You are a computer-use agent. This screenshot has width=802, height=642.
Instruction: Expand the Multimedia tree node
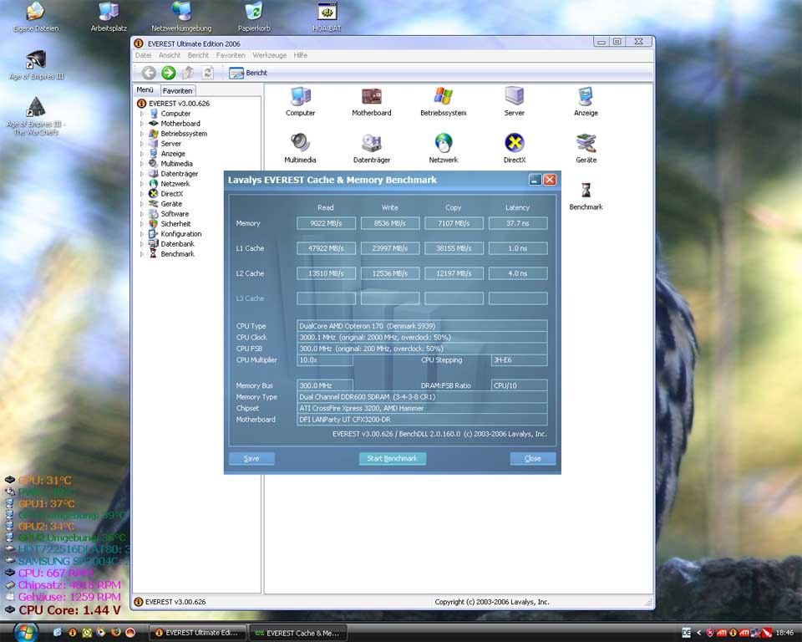142,164
